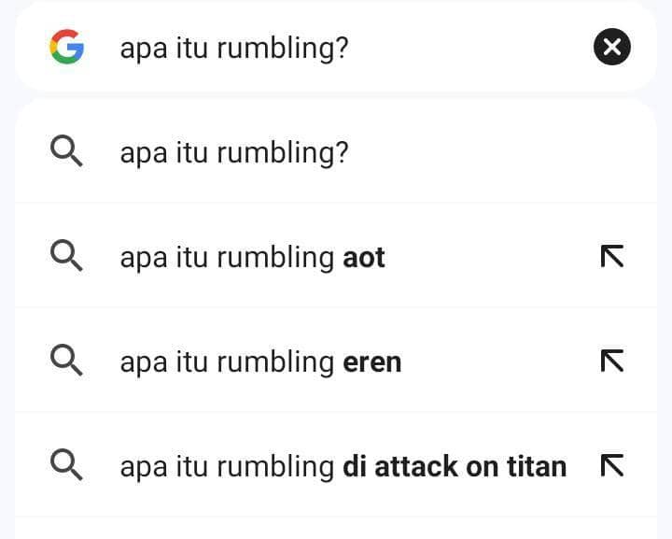Viewport: 672px width, 539px height.
Task: Click the bold phrase 'di attack on titan'
Action: (455, 466)
